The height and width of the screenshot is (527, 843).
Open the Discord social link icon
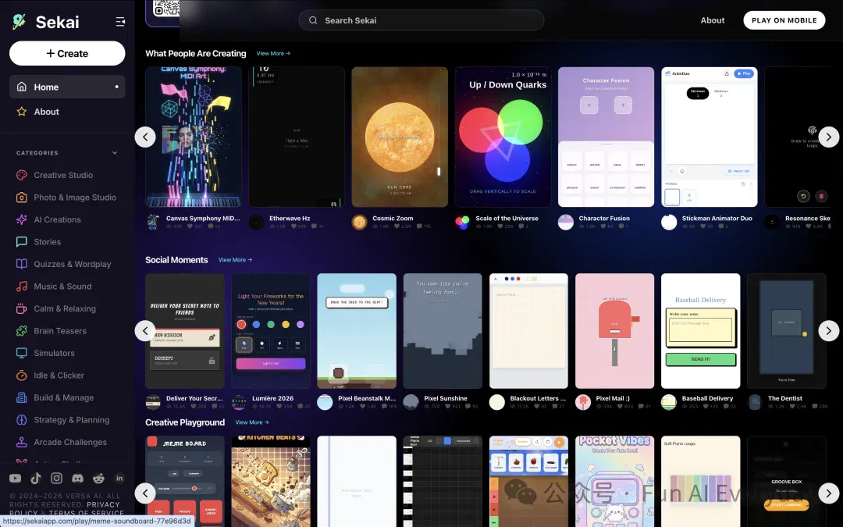(x=77, y=478)
